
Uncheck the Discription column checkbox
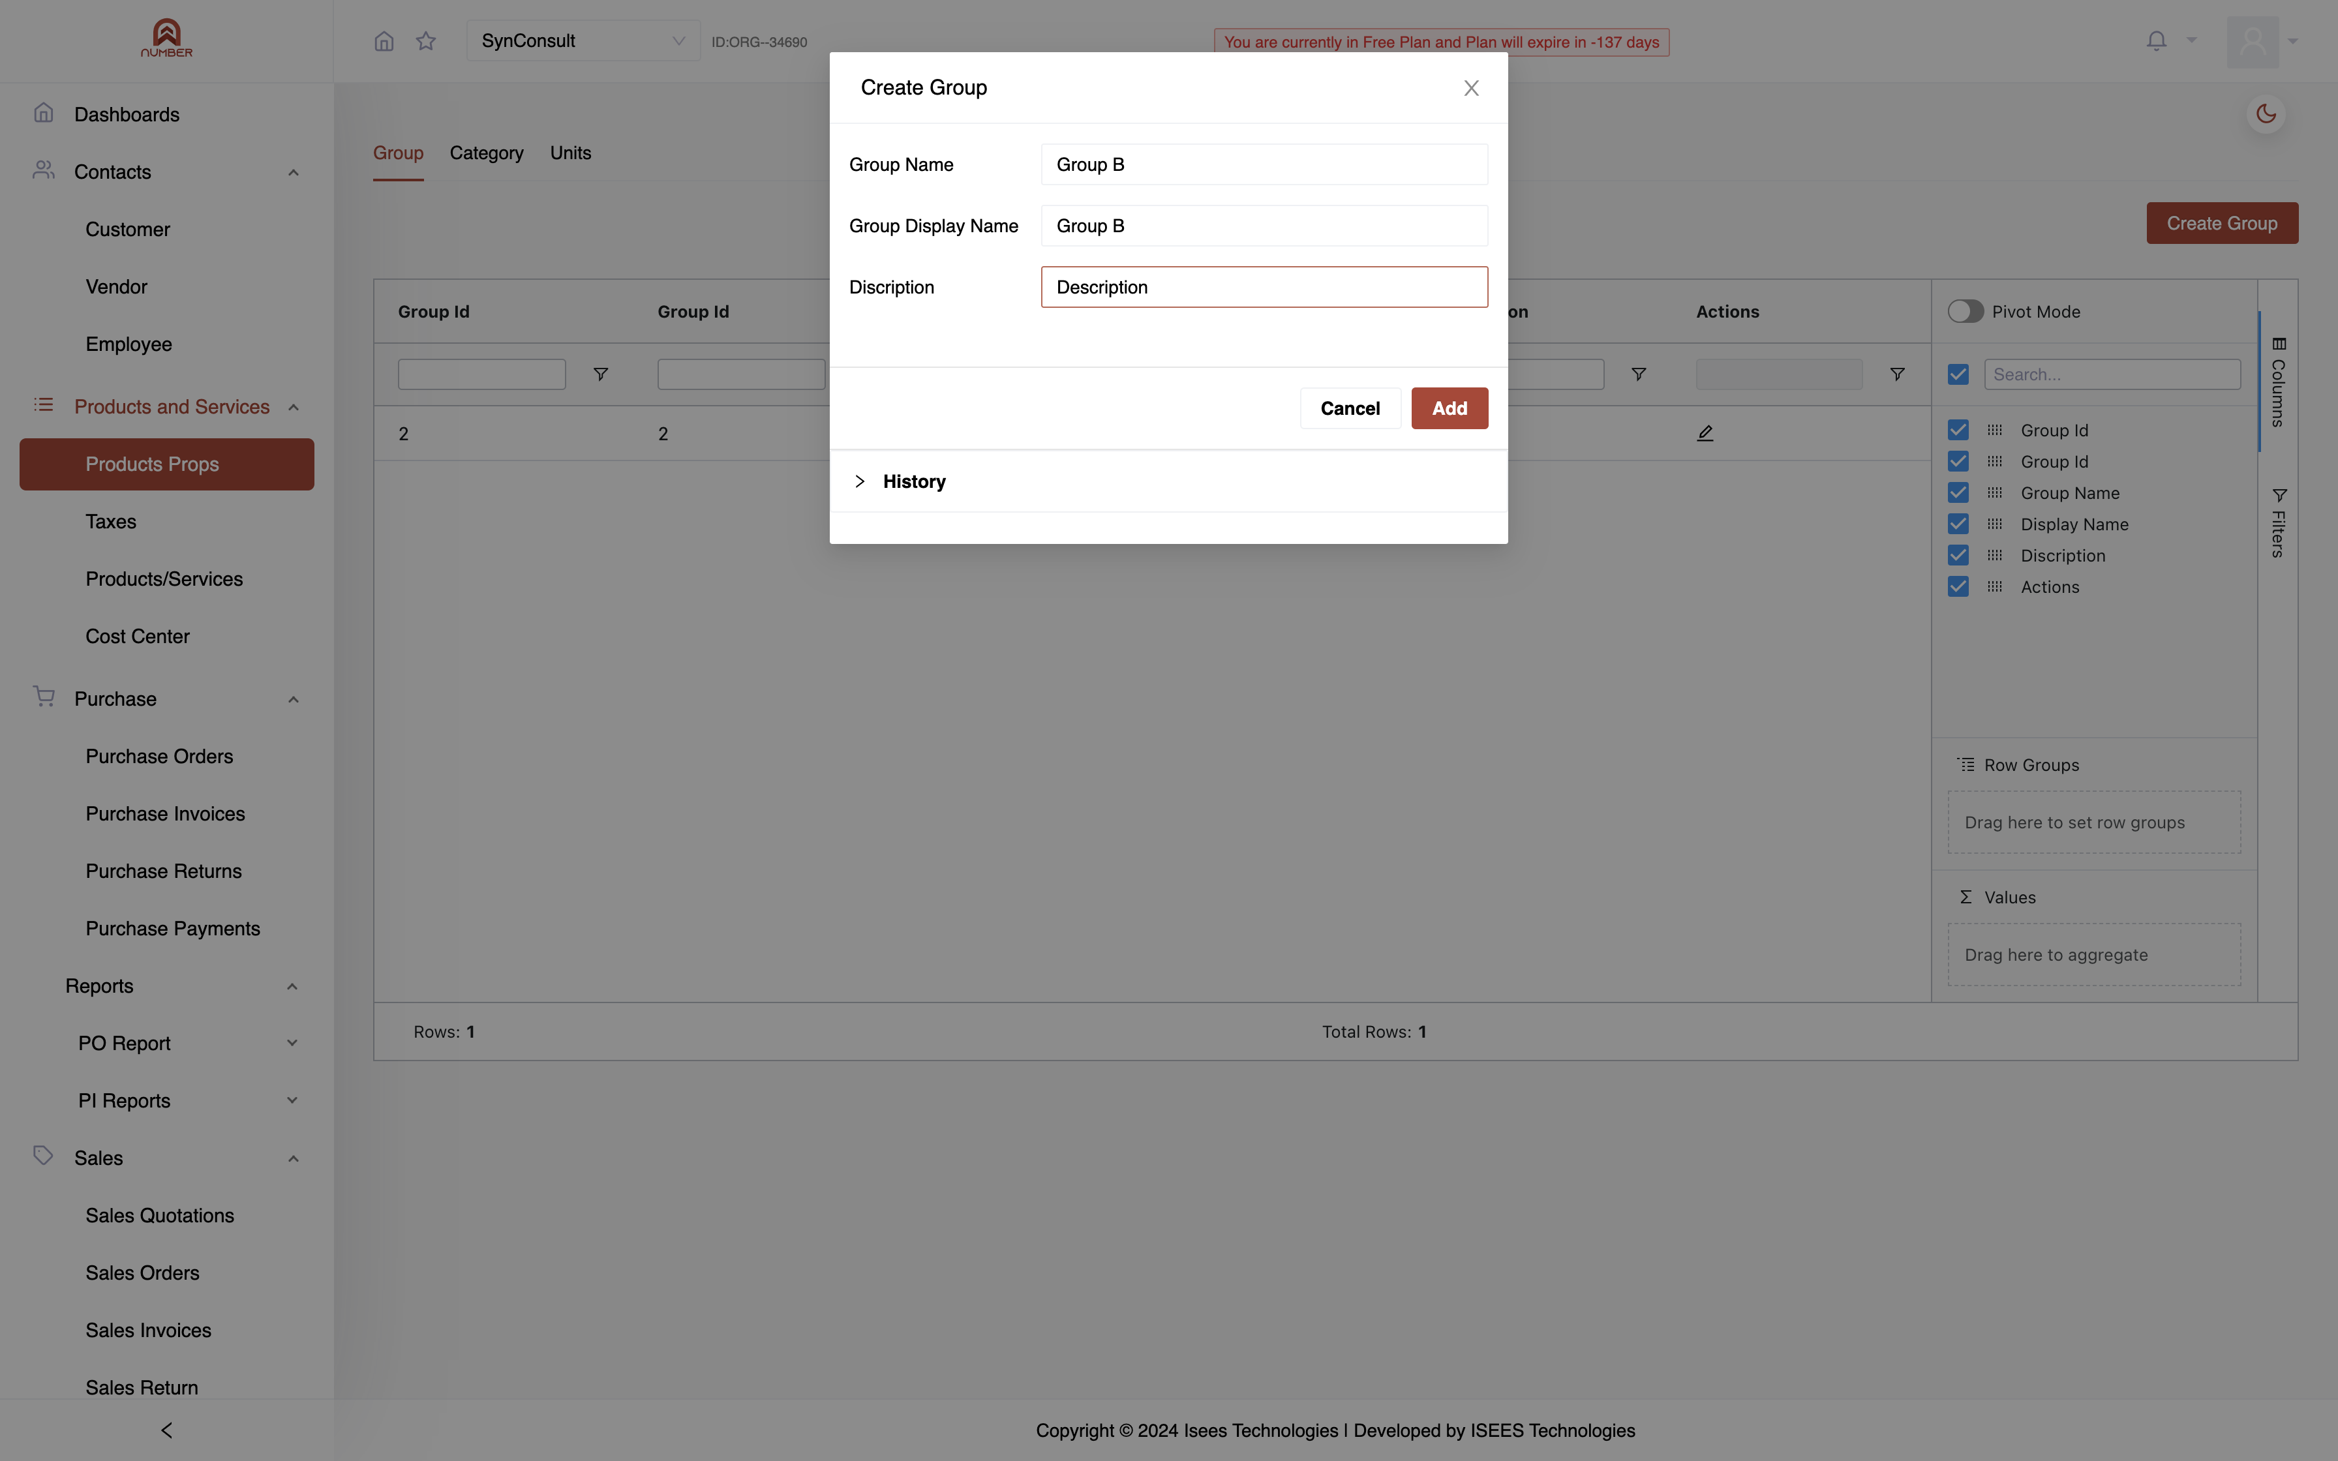[x=1958, y=554]
